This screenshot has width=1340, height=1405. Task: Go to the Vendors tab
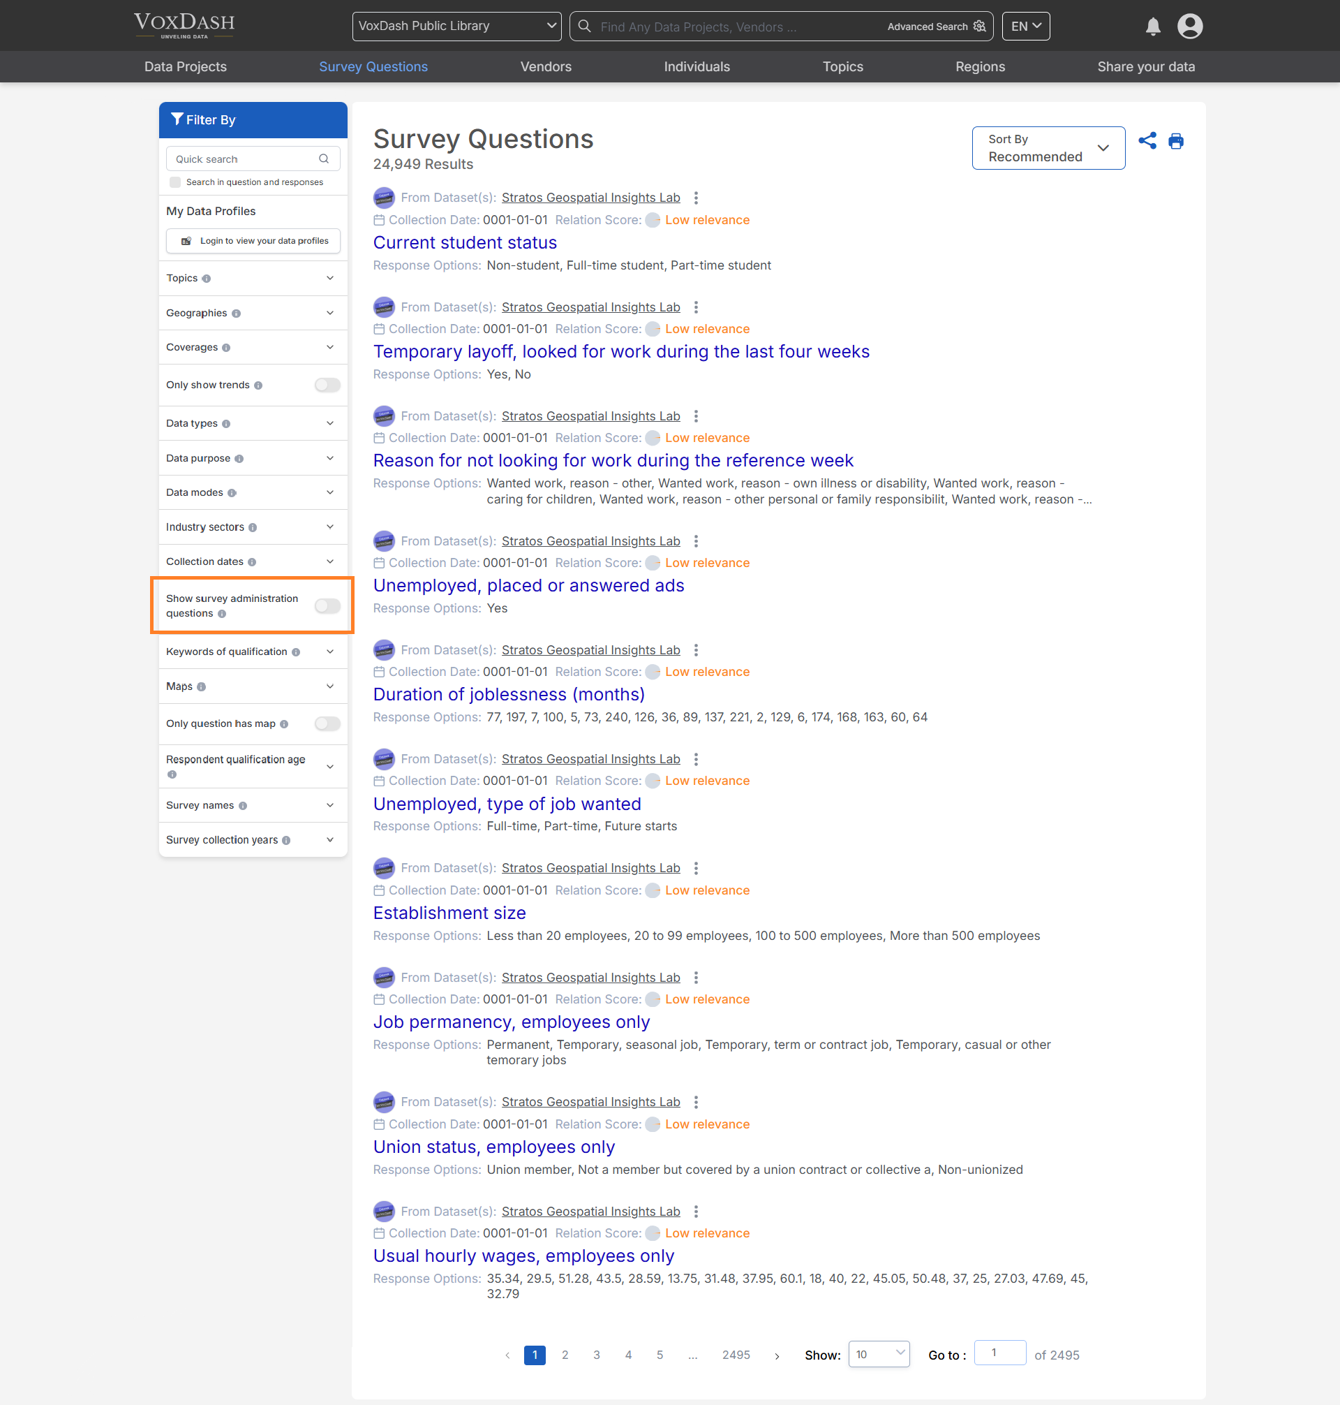coord(546,66)
